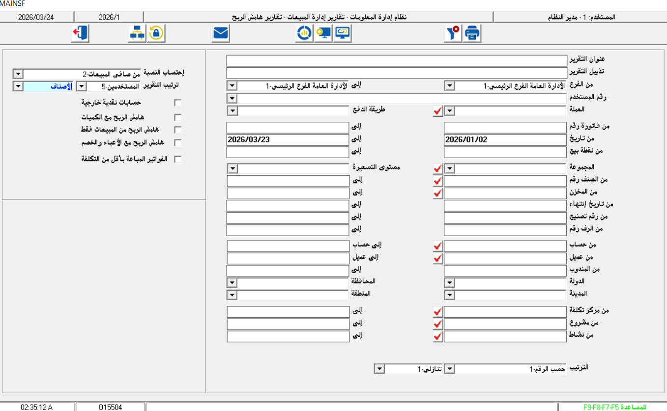The width and height of the screenshot is (667, 411).
Task: Enable the حسابات نقدية خارجية checkbox
Action: tap(177, 102)
